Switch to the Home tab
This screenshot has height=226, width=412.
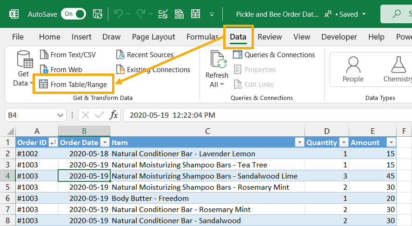(x=50, y=37)
